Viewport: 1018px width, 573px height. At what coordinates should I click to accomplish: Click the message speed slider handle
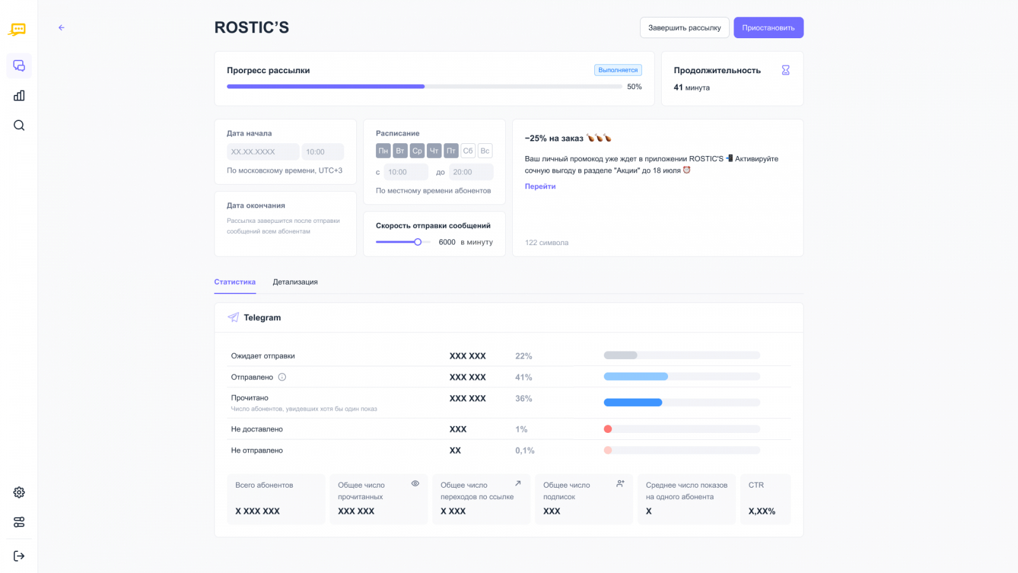(x=418, y=242)
